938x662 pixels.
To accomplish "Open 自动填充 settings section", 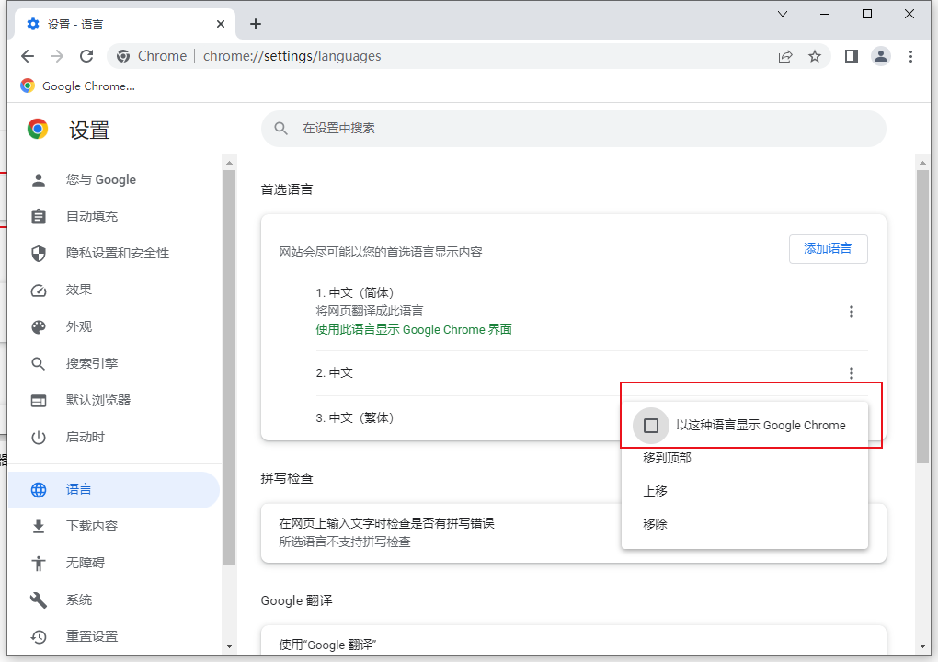I will pyautogui.click(x=114, y=216).
